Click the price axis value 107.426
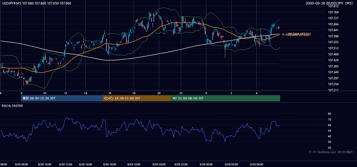The image size is (357, 167). 333,60
